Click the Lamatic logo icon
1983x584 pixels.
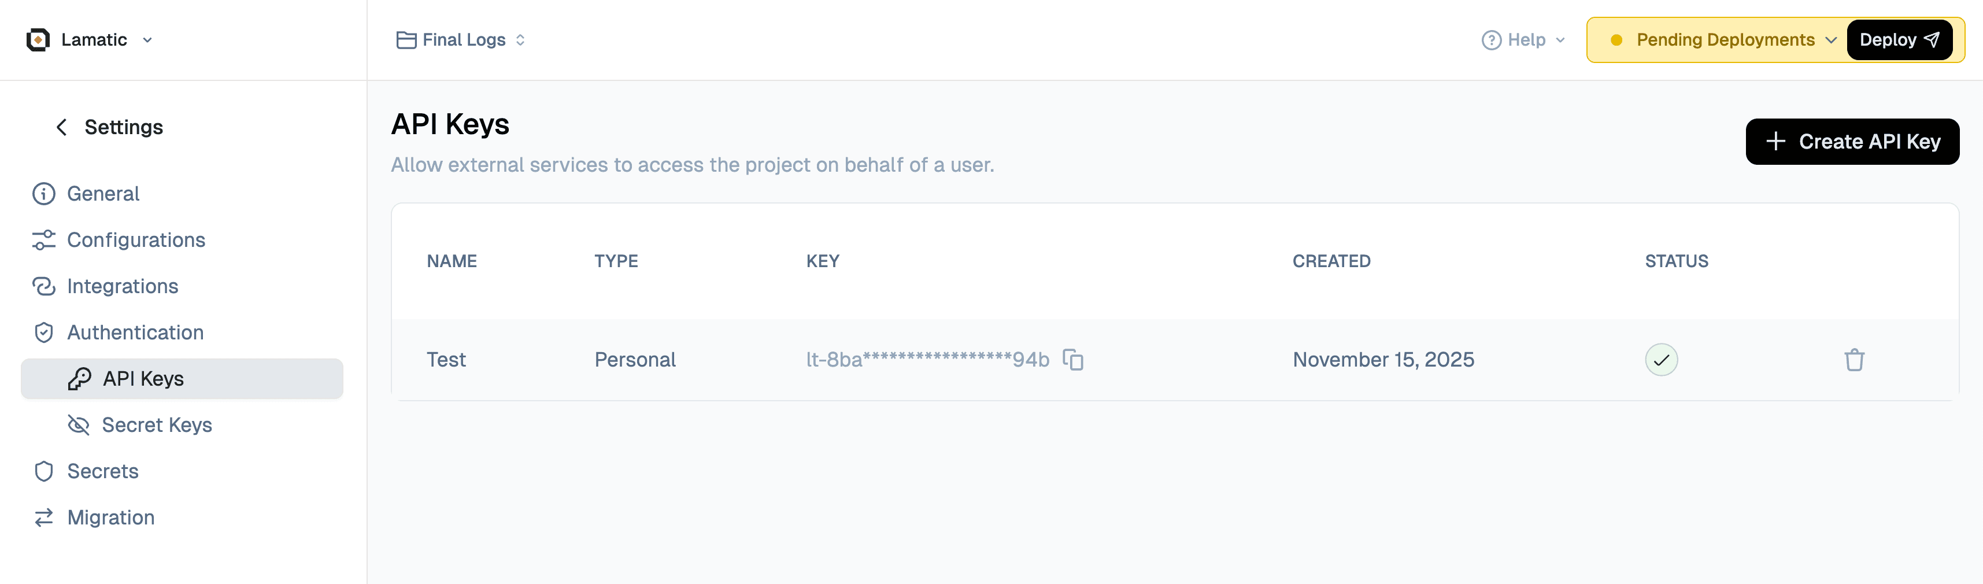pyautogui.click(x=38, y=39)
